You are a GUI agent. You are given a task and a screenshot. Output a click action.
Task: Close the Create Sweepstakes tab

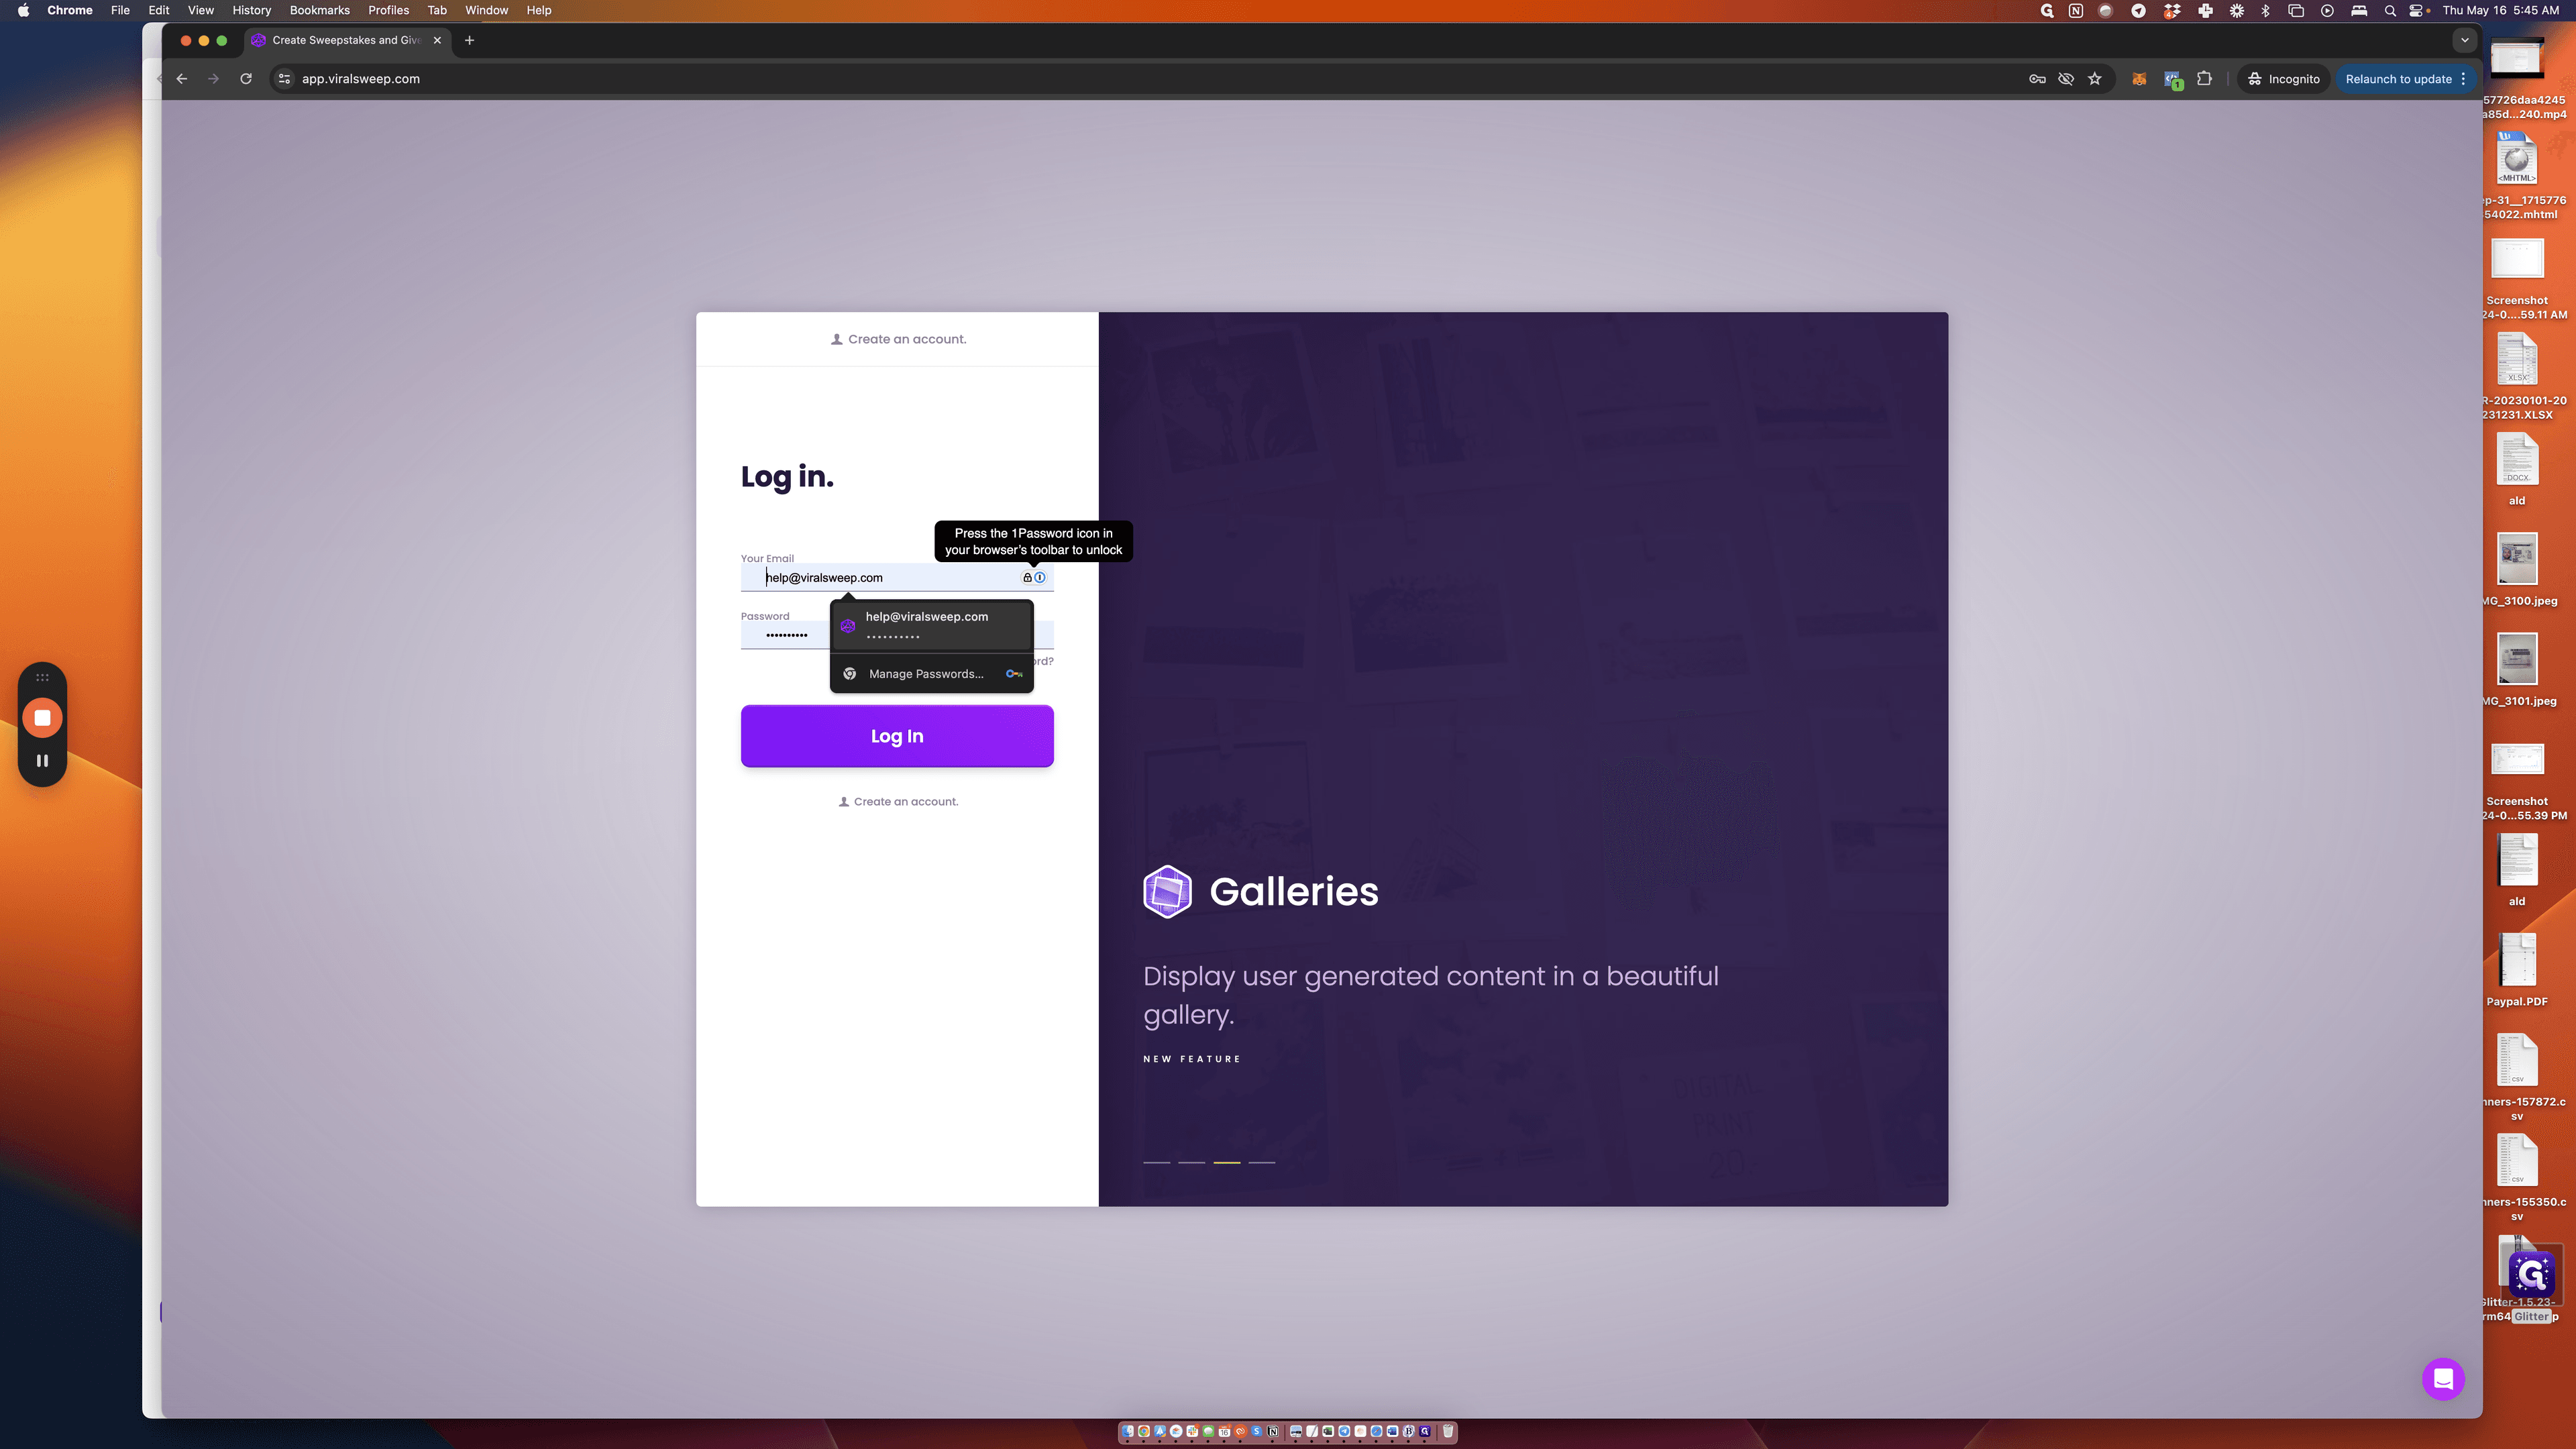click(437, 40)
